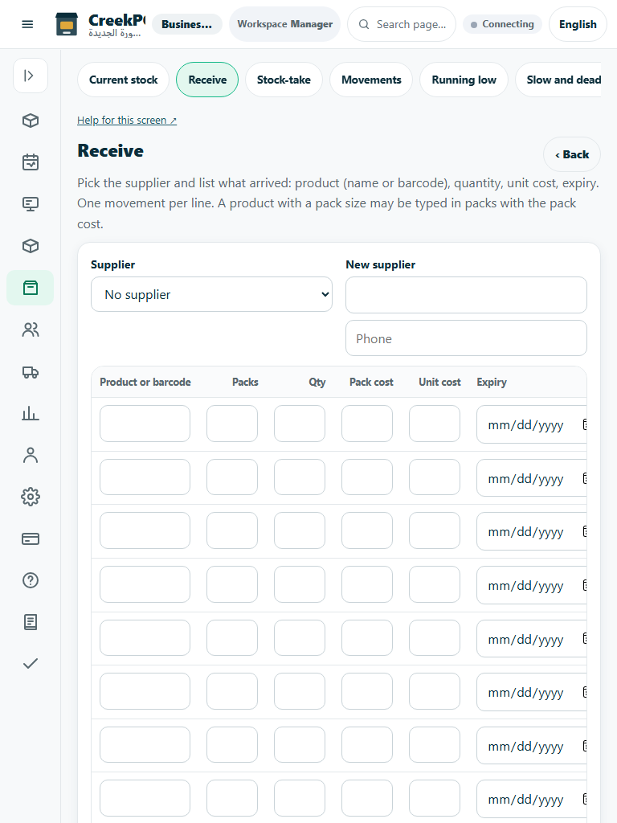Click first row Unit cost field

(x=435, y=424)
